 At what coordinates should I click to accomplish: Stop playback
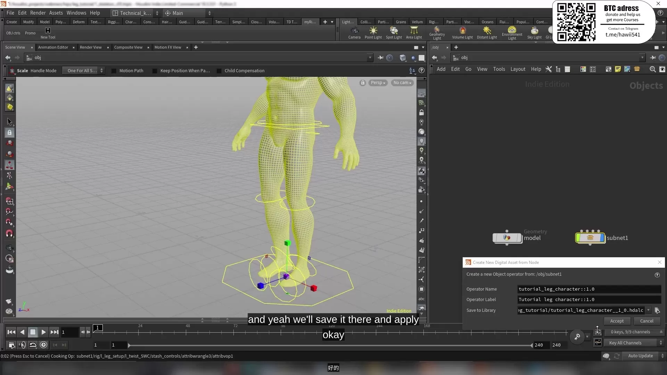33,332
